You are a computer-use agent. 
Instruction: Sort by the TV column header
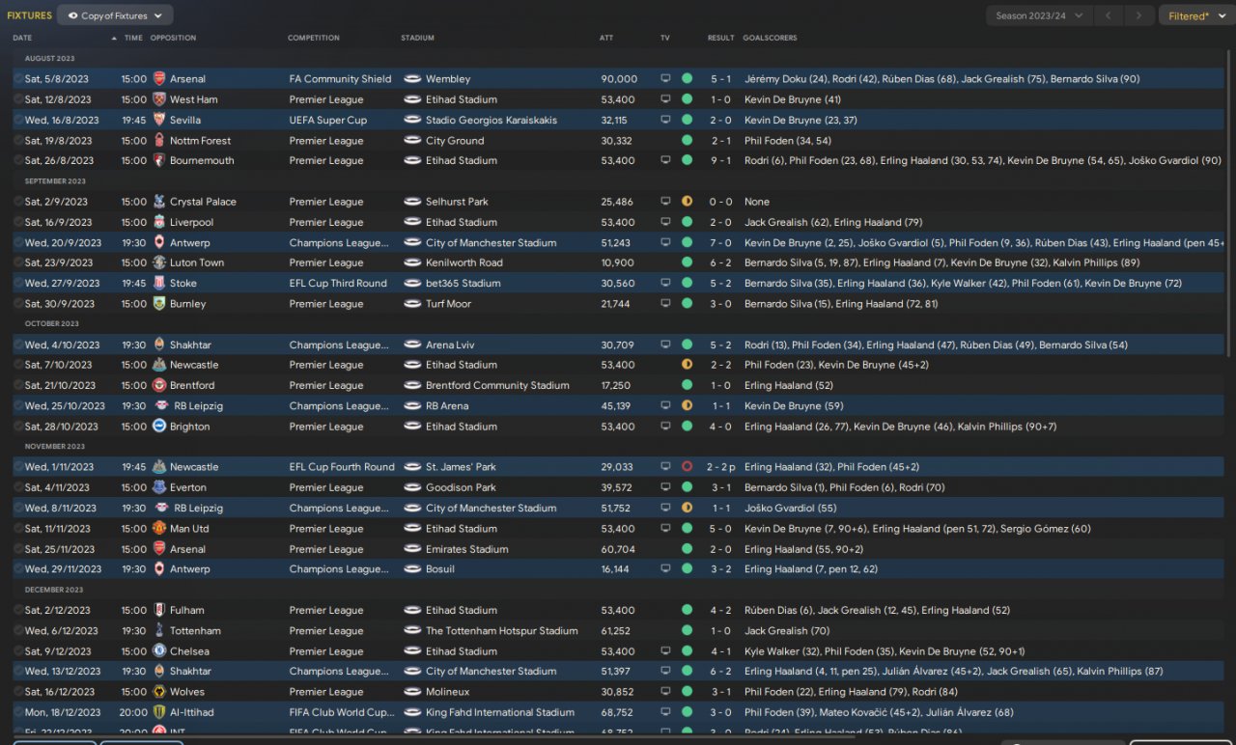click(x=665, y=39)
